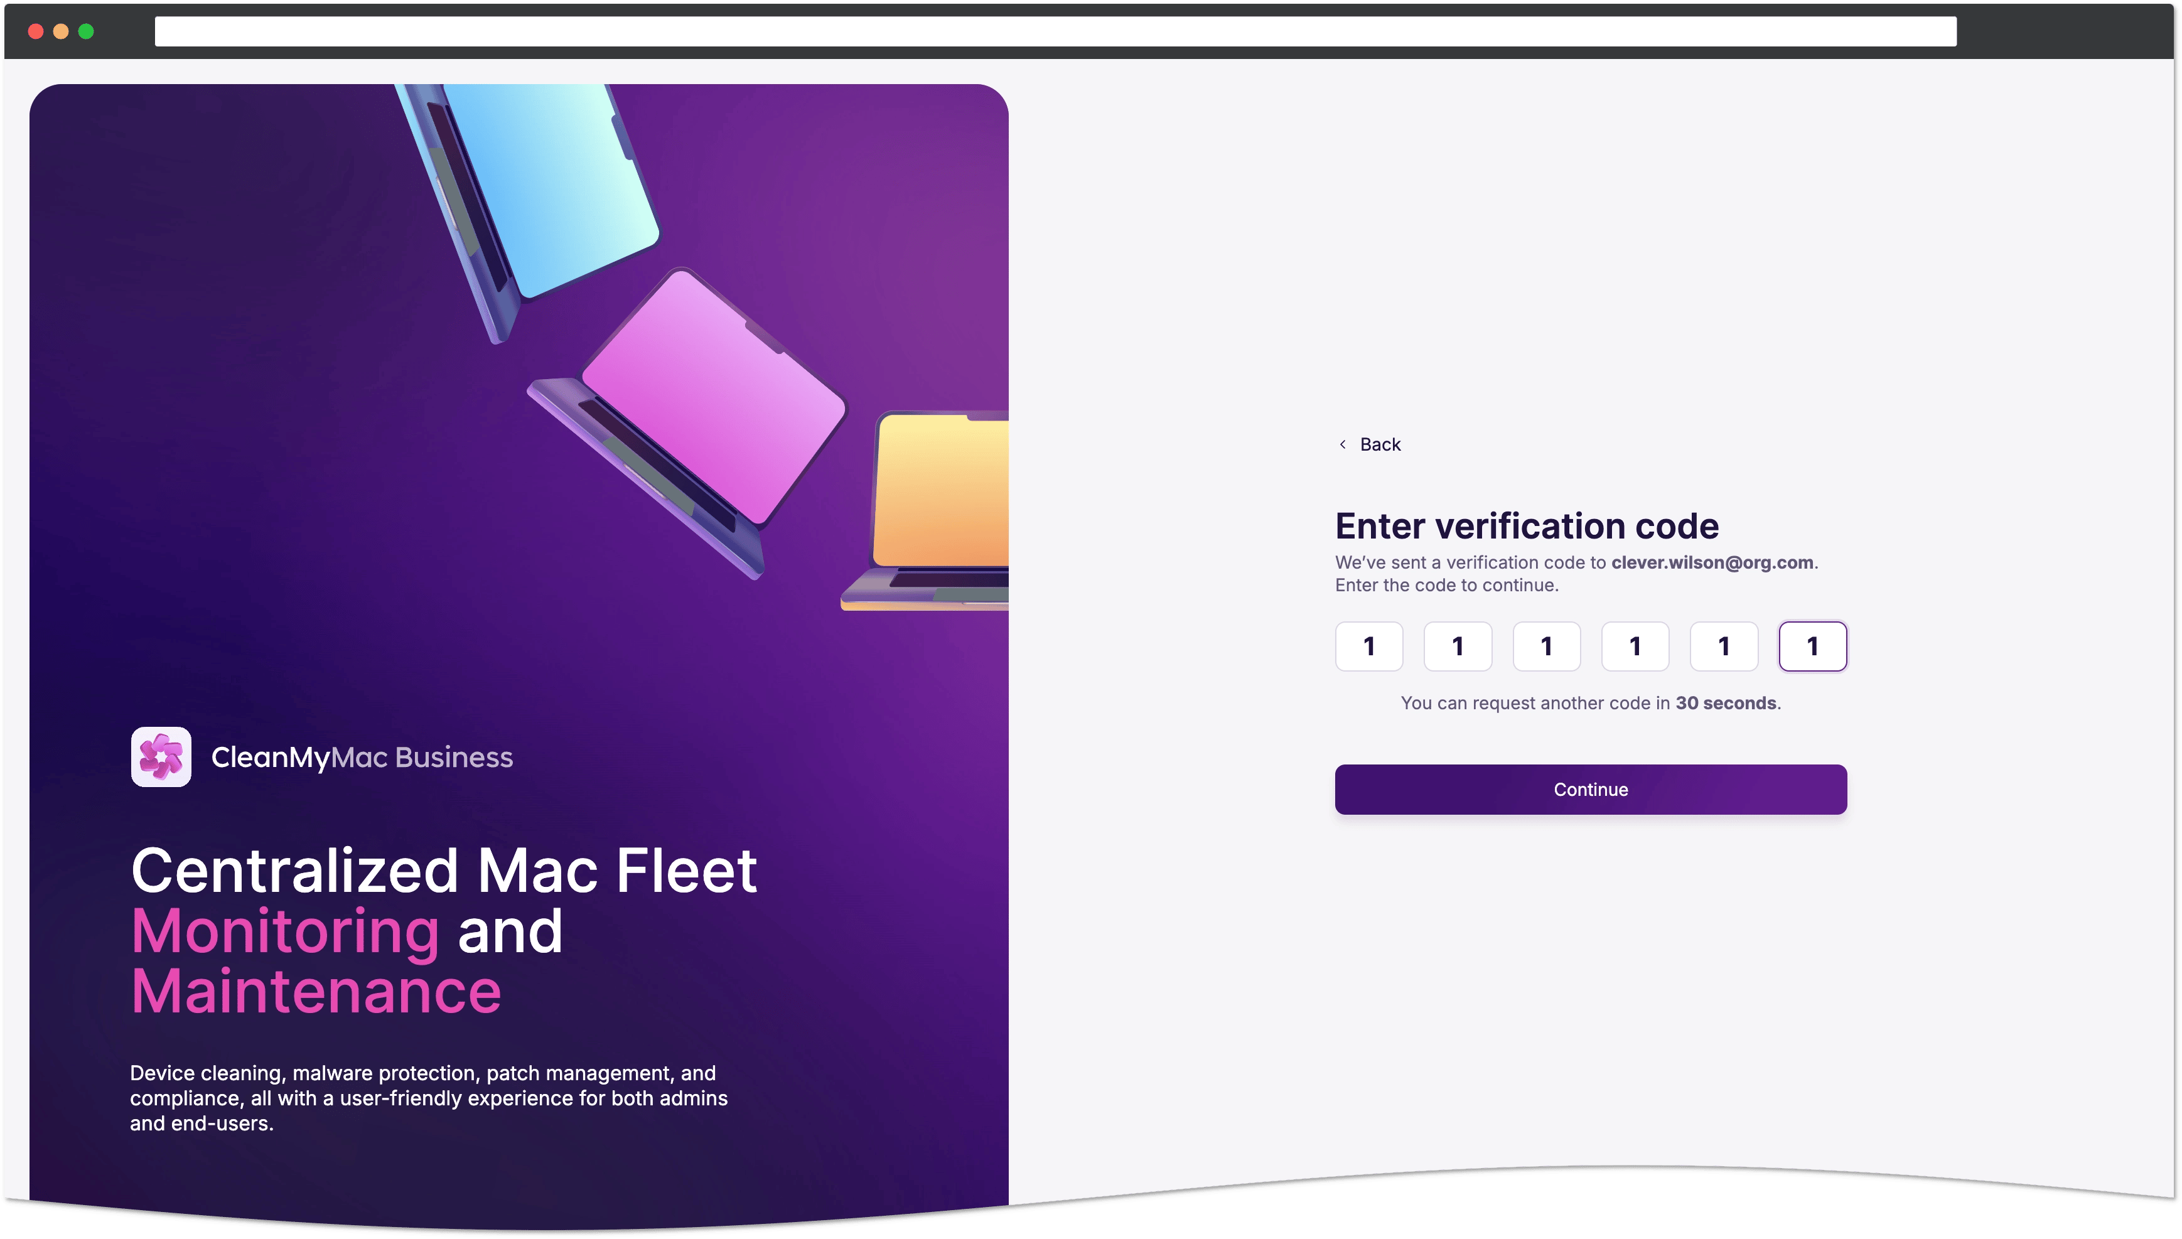This screenshot has height=1239, width=2182.
Task: Click the "Enter verification code" heading
Action: tap(1527, 525)
